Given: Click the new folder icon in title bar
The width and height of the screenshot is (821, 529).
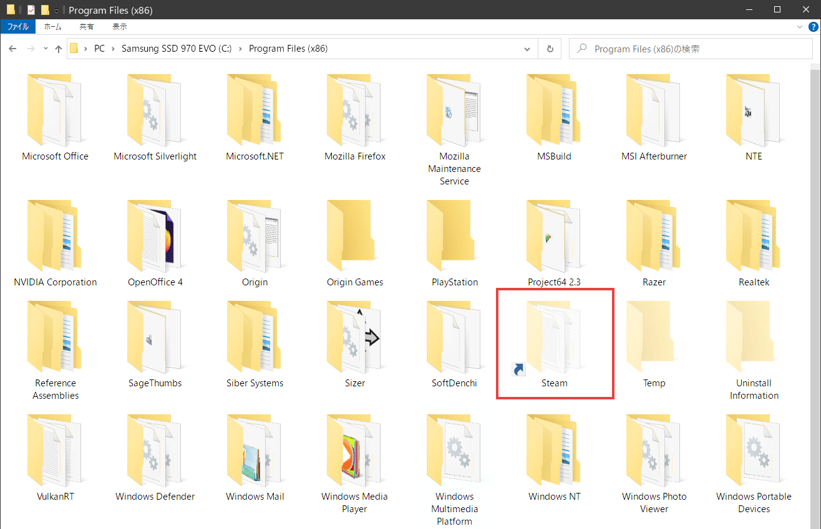Looking at the screenshot, I should click(45, 10).
